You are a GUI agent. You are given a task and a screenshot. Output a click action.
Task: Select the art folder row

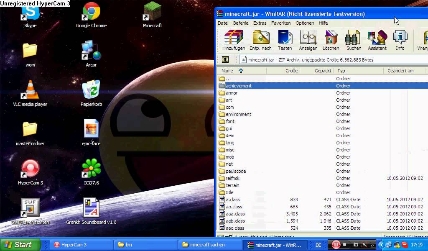click(x=323, y=100)
